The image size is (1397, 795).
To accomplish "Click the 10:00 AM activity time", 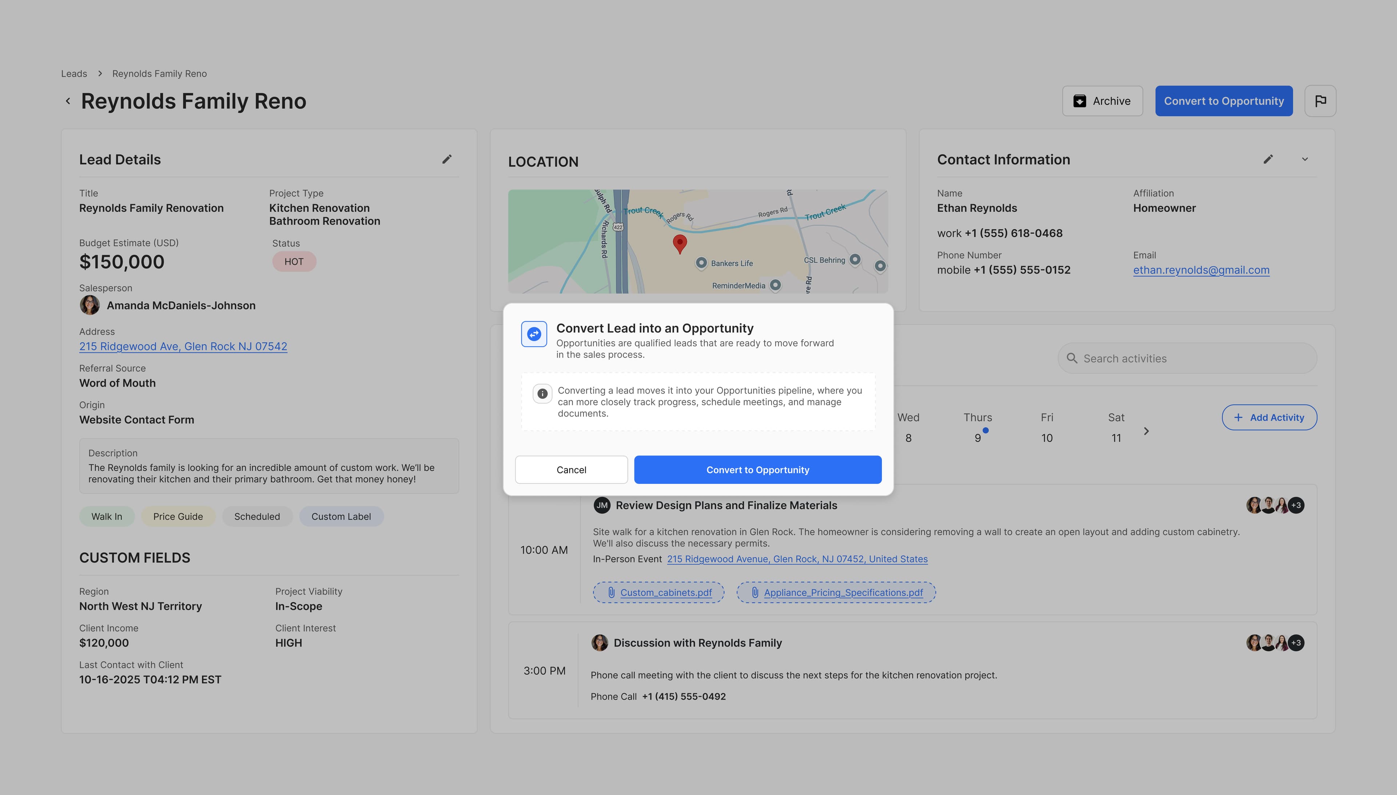I will (544, 550).
